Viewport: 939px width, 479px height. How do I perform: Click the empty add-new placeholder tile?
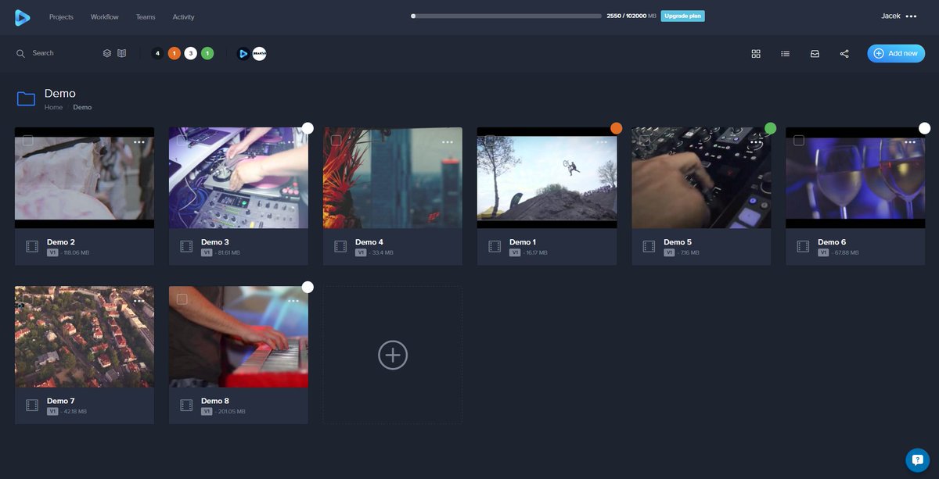click(x=393, y=355)
